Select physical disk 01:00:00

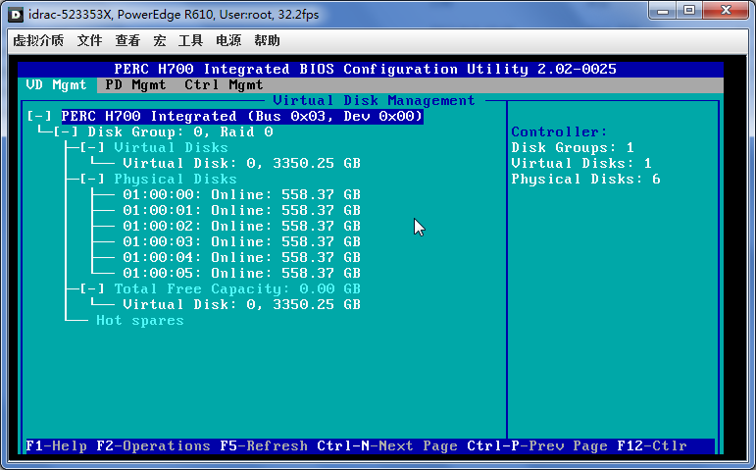point(241,194)
